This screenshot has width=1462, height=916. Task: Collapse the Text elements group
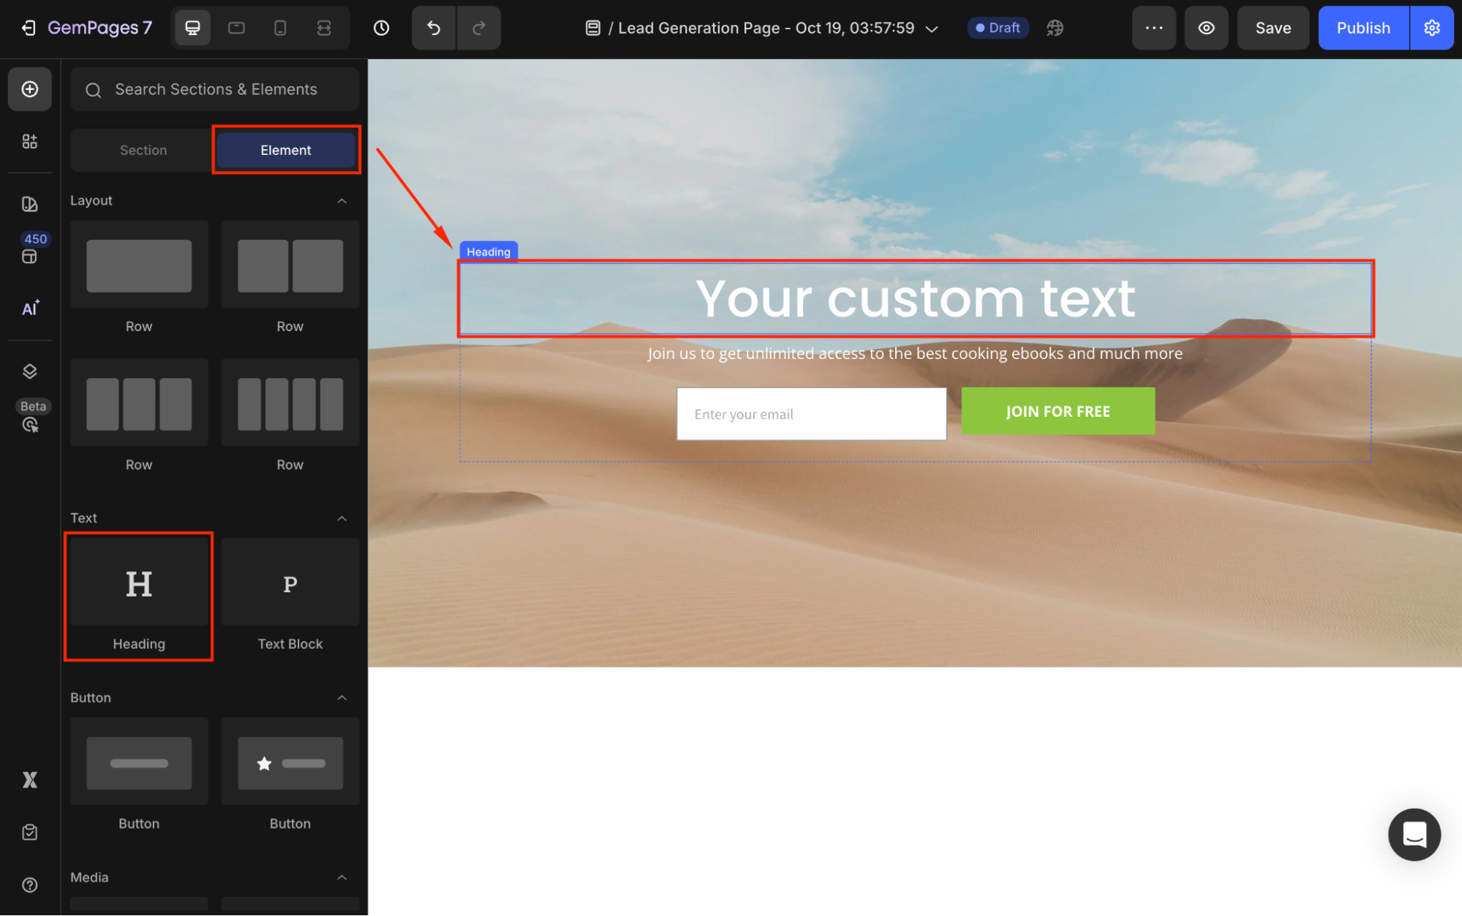tap(342, 518)
